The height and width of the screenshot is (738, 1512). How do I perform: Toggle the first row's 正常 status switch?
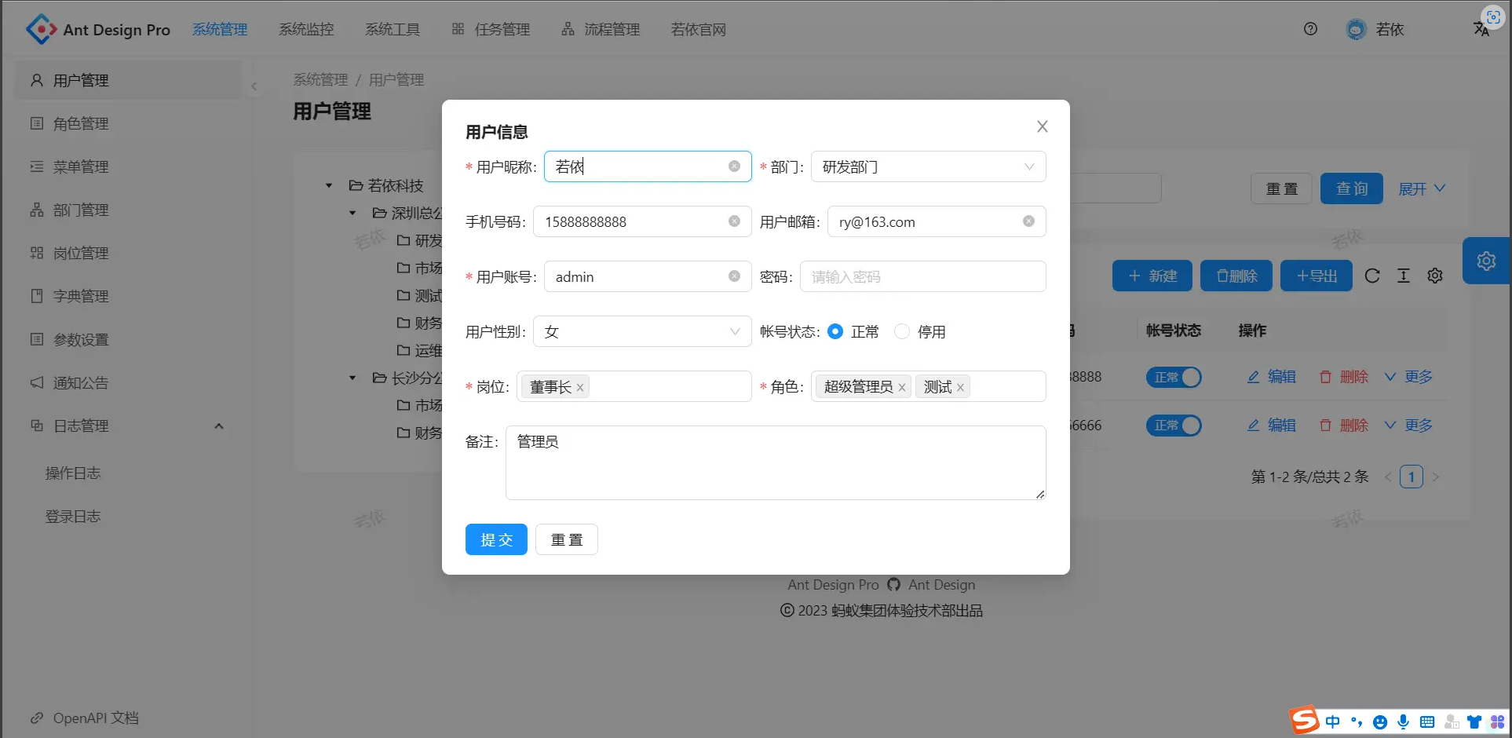[x=1174, y=377]
